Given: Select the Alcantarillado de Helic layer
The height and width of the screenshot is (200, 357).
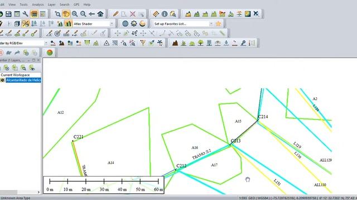Looking at the screenshot, I should point(23,80).
